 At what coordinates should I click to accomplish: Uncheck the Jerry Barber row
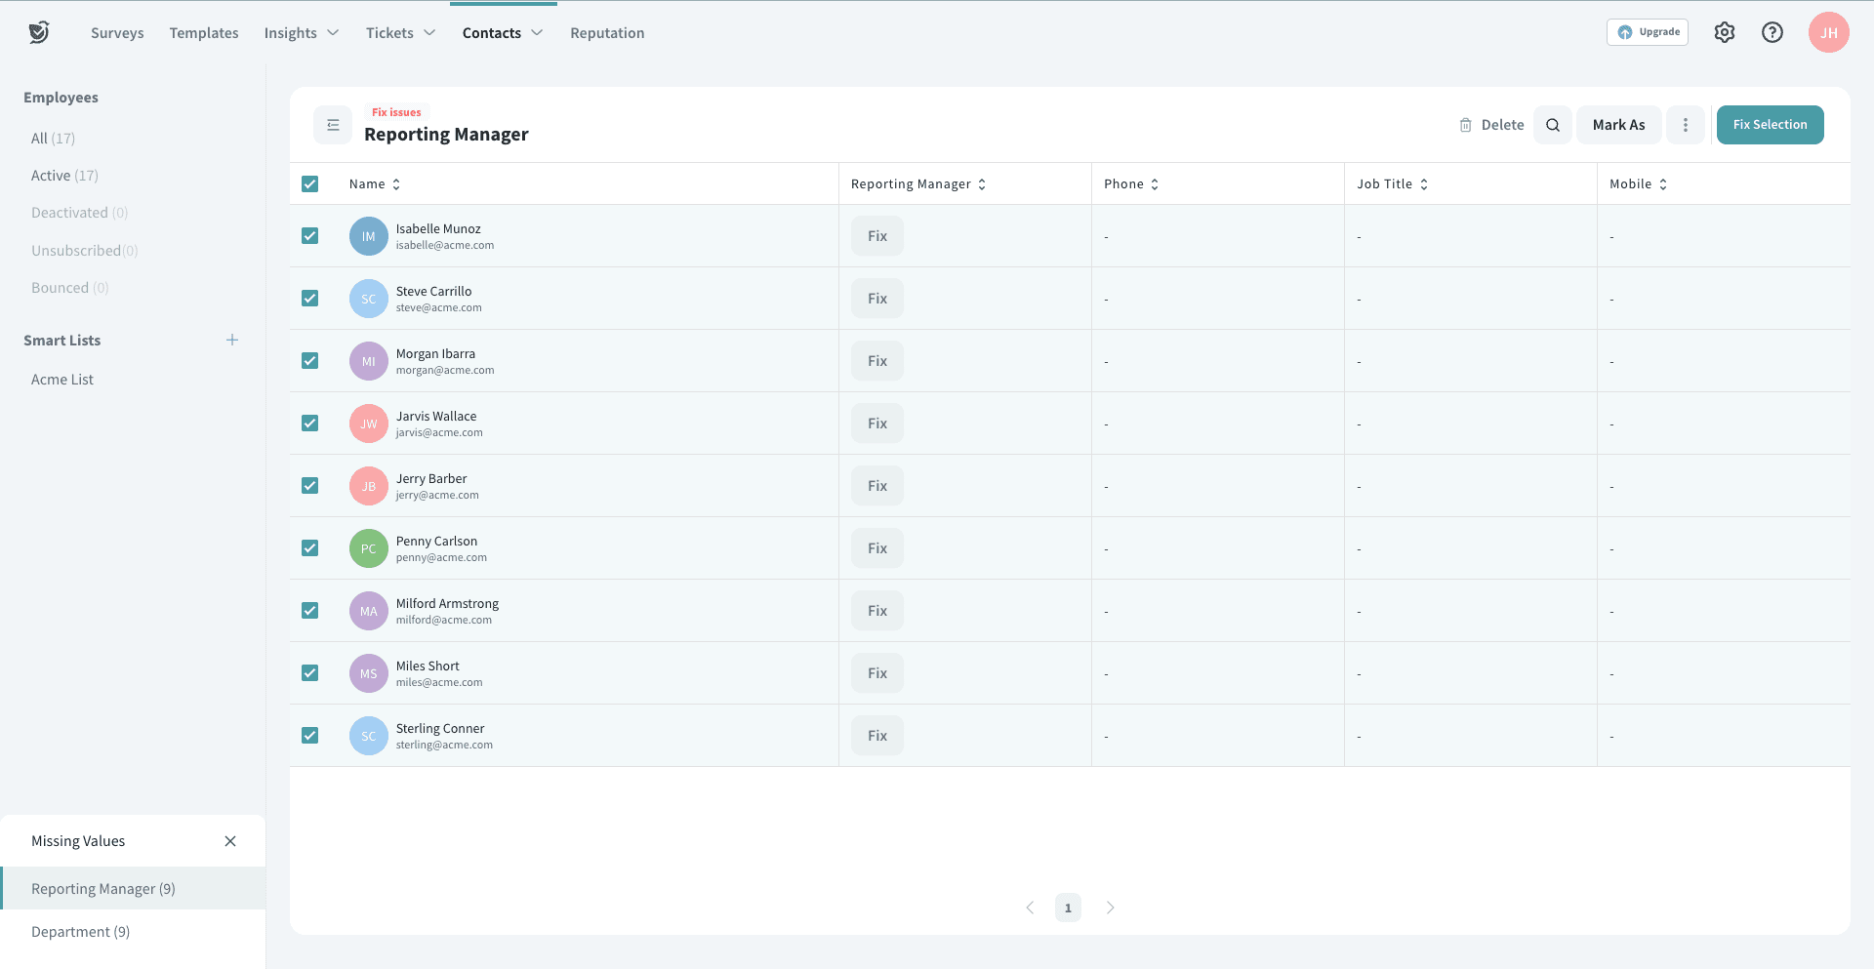(310, 486)
